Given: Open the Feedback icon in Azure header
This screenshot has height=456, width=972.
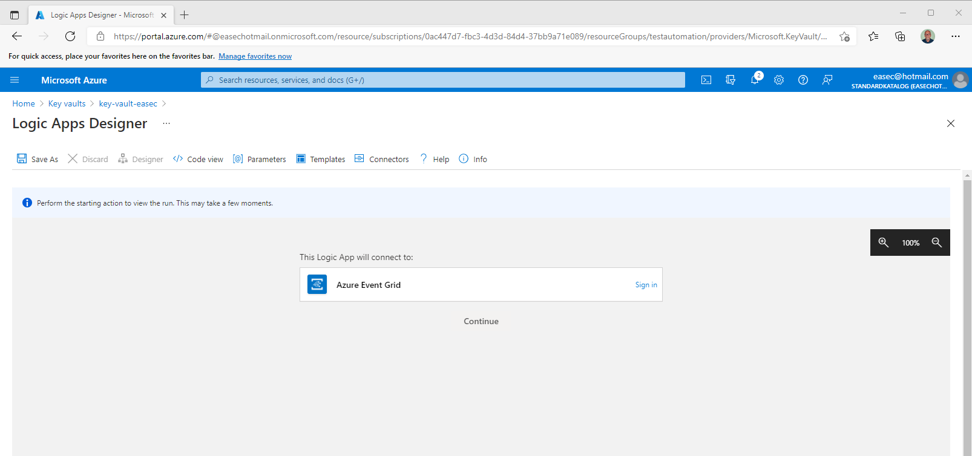Looking at the screenshot, I should pos(827,80).
